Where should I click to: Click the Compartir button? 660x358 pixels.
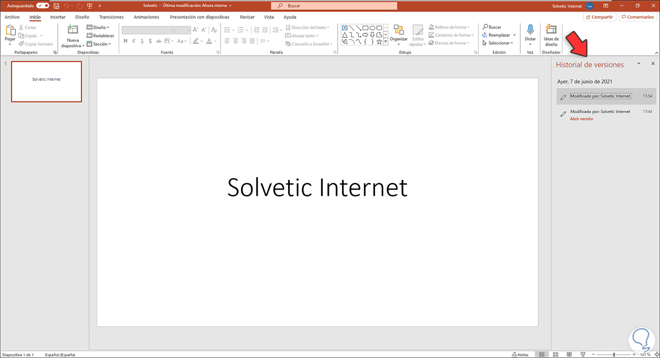pos(599,17)
